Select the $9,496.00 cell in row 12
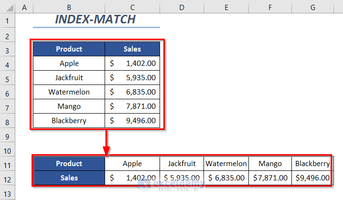Screen dimensions: 343x200 tap(312, 178)
